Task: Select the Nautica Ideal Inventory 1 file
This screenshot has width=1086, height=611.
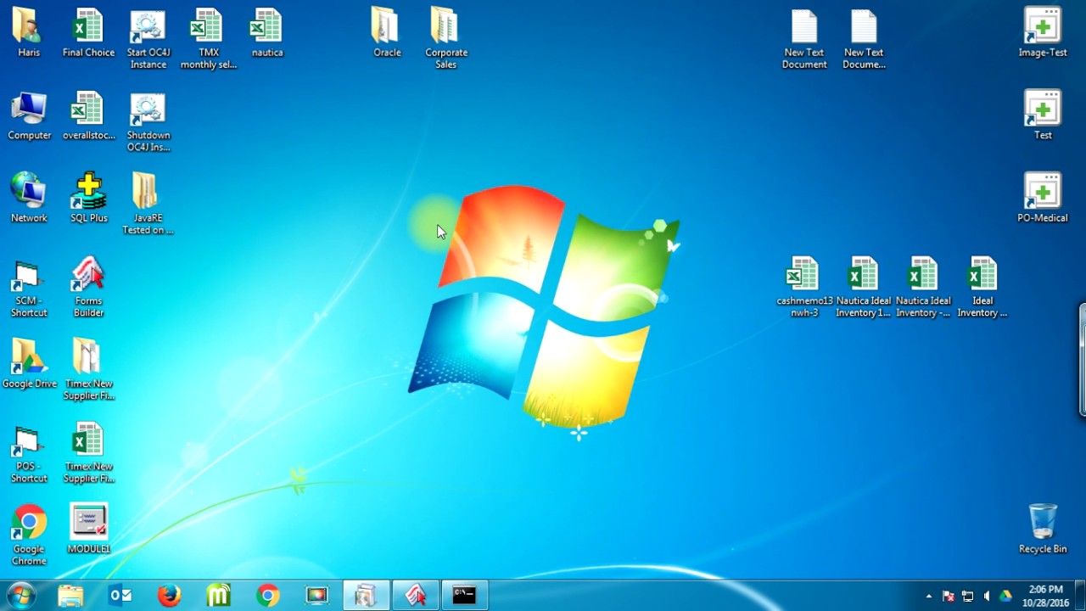Action: point(864,287)
